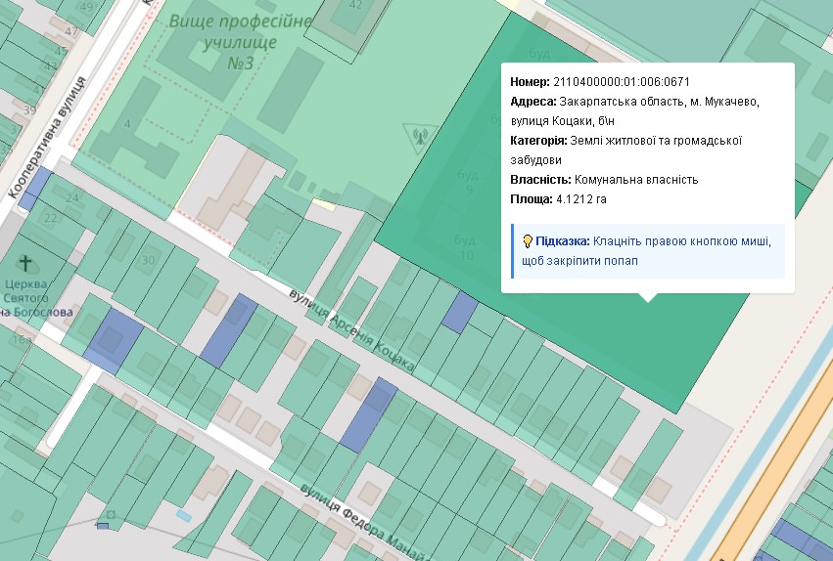Click the lightbulb hint icon in popup

(x=527, y=241)
